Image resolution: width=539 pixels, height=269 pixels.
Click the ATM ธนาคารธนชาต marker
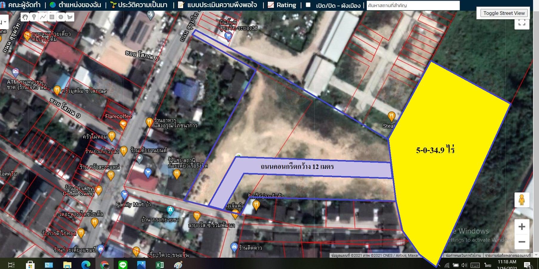15,72
